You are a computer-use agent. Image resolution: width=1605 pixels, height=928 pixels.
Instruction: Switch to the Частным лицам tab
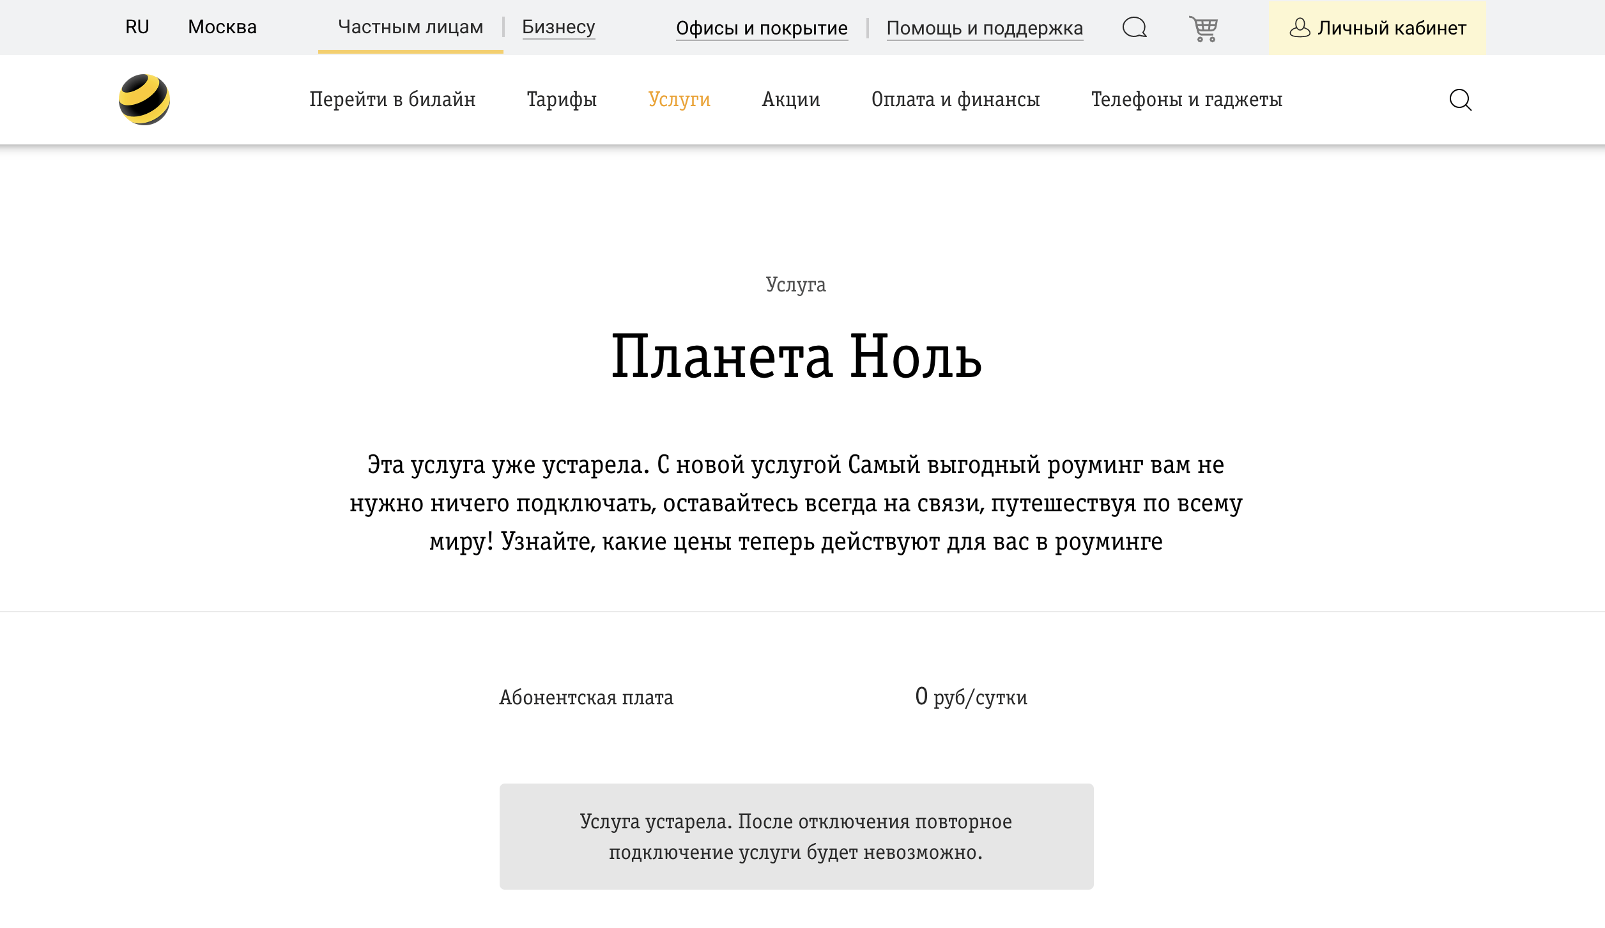point(410,27)
